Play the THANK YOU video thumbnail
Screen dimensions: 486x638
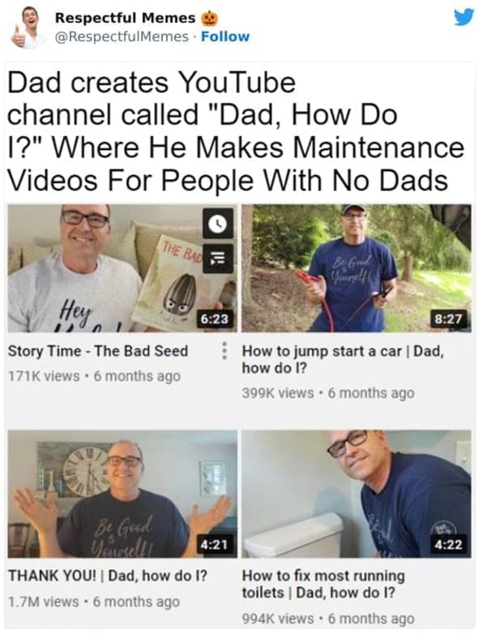click(122, 494)
